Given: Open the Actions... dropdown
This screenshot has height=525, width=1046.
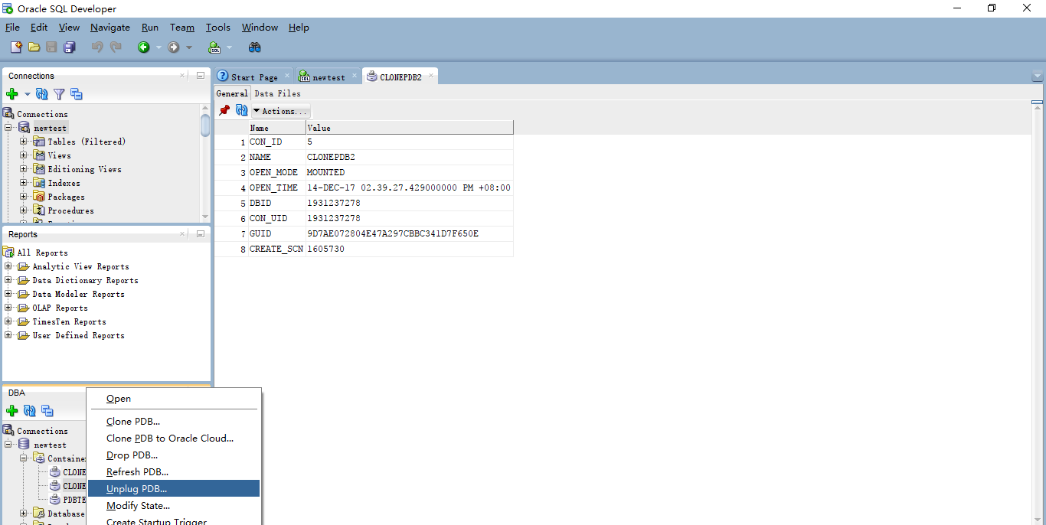Looking at the screenshot, I should [279, 111].
